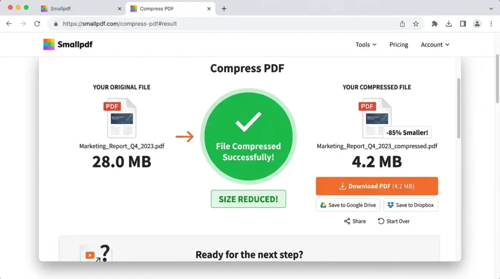Click the share page icon in address bar
The height and width of the screenshot is (279, 500).
pos(402,23)
